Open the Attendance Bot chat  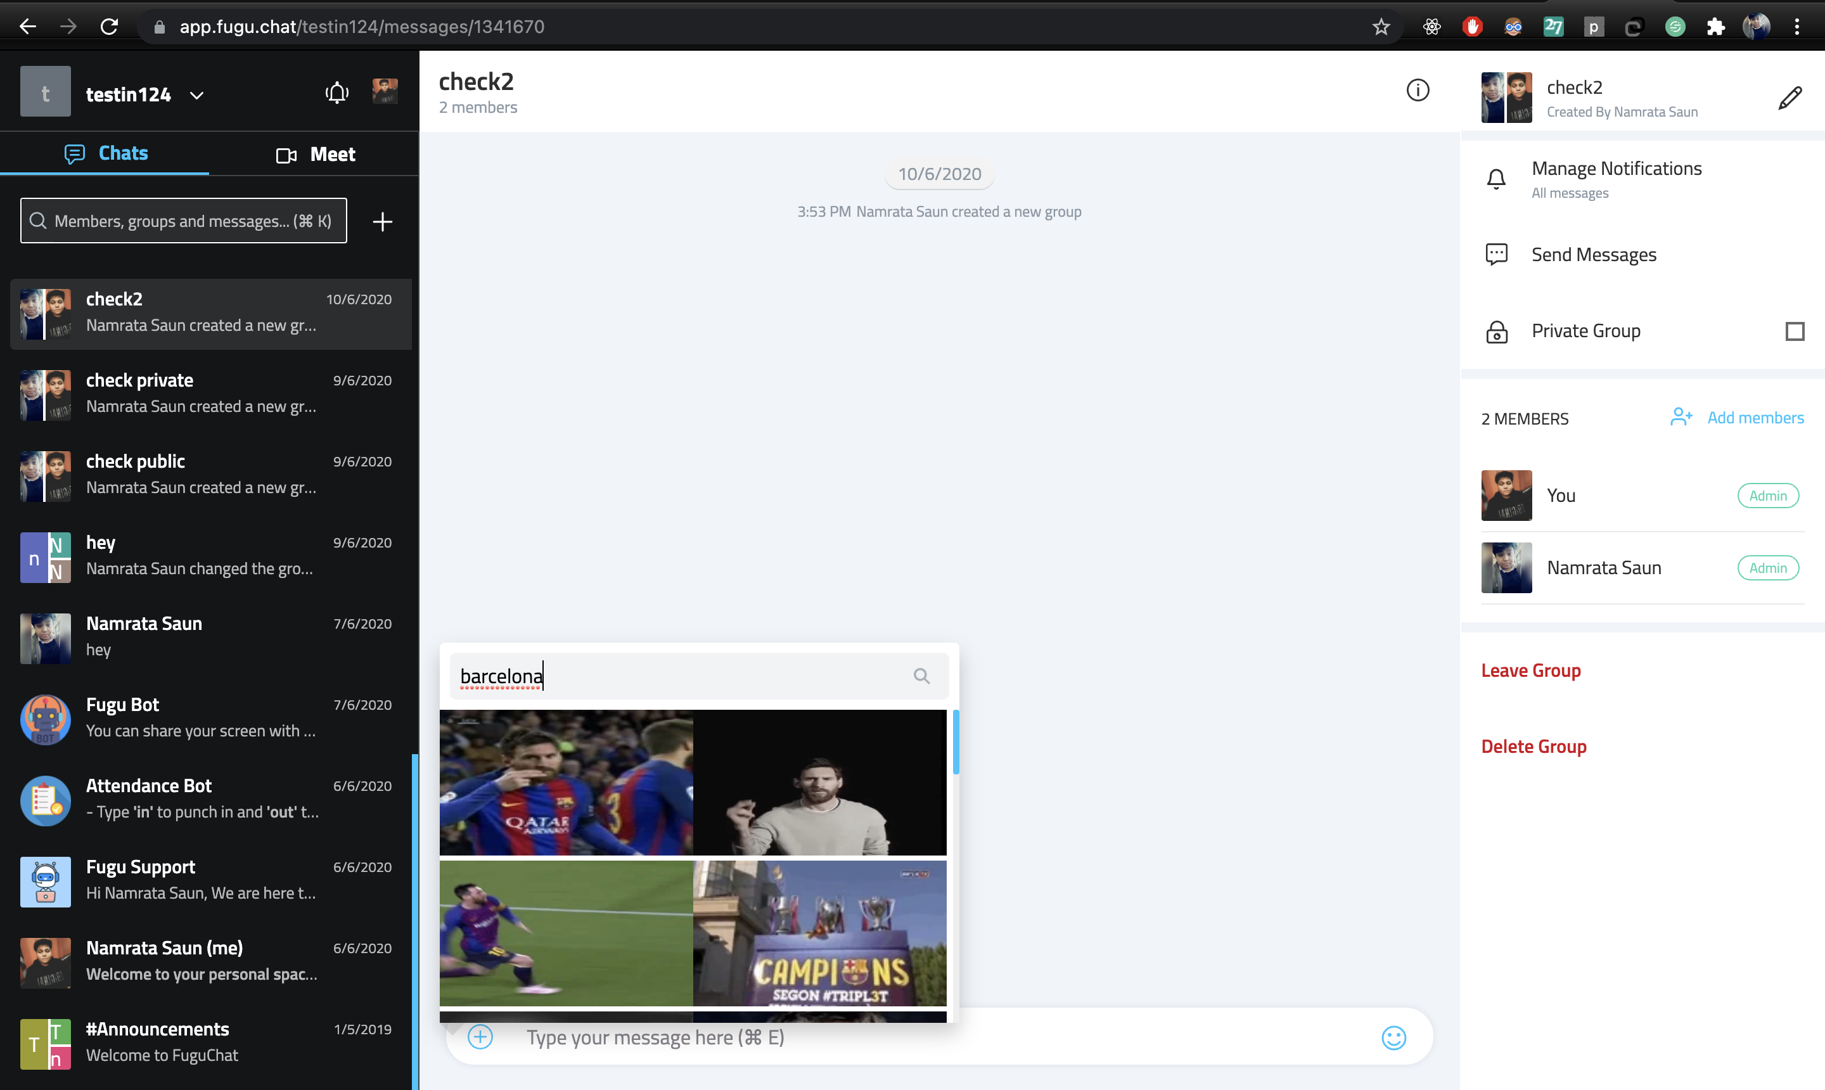(x=210, y=800)
